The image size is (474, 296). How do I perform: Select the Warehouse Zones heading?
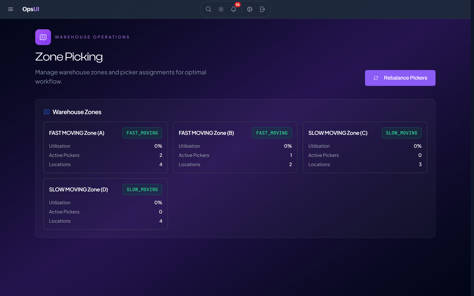[x=77, y=112]
